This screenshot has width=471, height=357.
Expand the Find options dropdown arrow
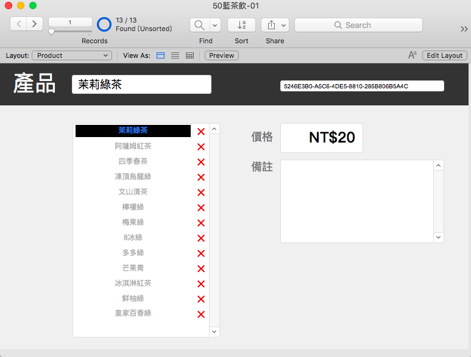coord(214,25)
